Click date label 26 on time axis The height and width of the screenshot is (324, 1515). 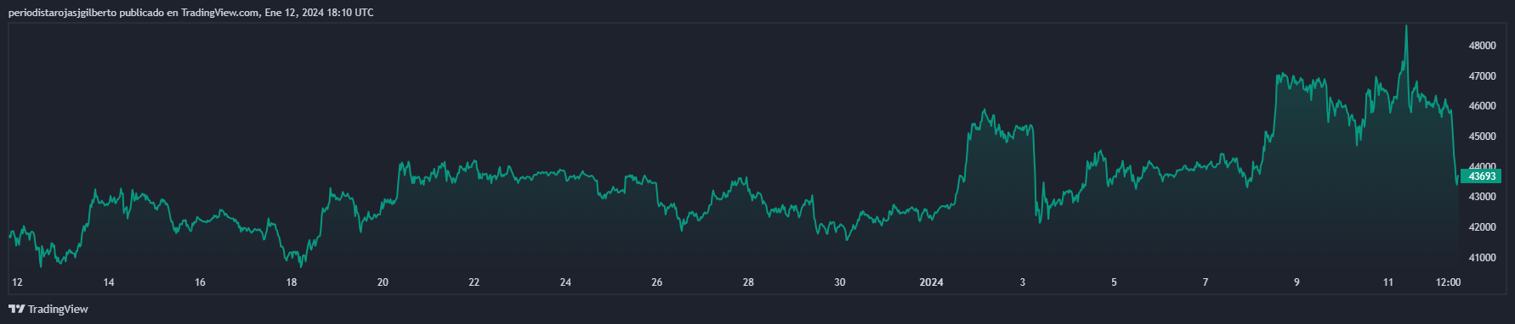pyautogui.click(x=657, y=282)
